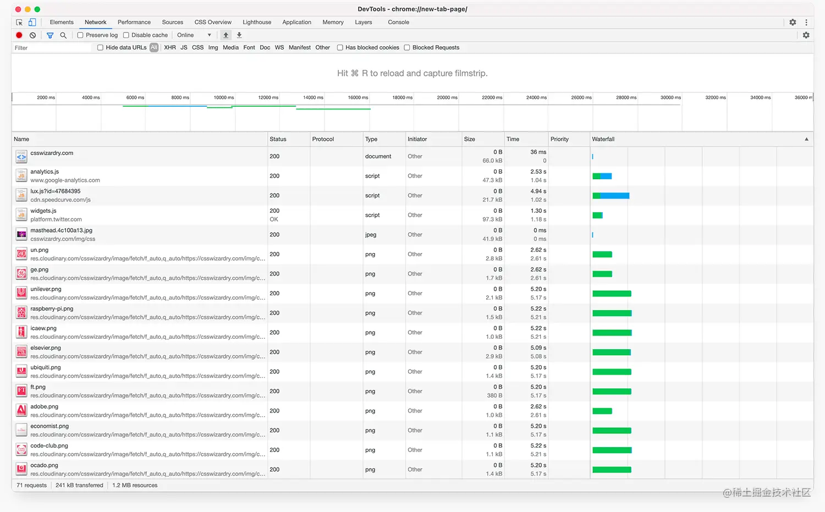825x512 pixels.
Task: Click the network Filter text field
Action: pyautogui.click(x=52, y=48)
